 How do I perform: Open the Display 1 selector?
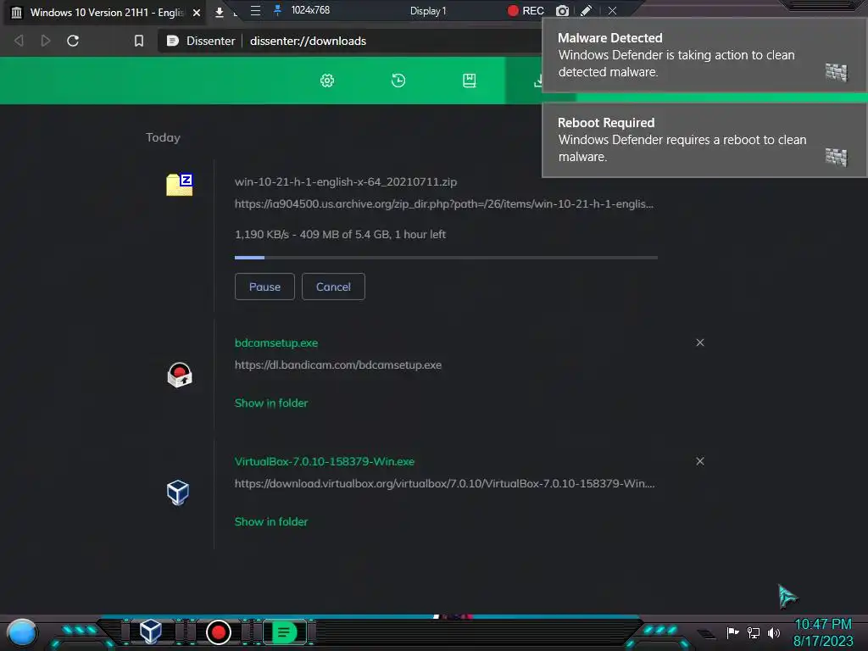coord(428,10)
